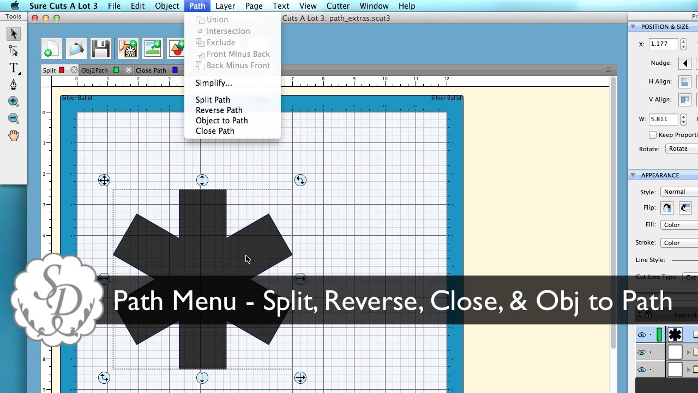The width and height of the screenshot is (698, 393).
Task: Click bottom-right corner resize handle
Action: pos(300,378)
